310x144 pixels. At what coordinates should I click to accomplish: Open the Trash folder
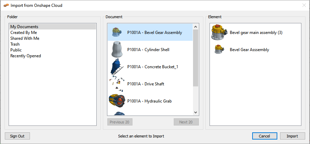tap(15, 44)
